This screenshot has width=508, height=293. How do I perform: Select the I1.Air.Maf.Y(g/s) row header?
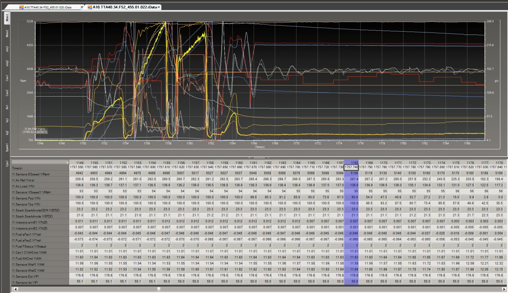(41, 179)
